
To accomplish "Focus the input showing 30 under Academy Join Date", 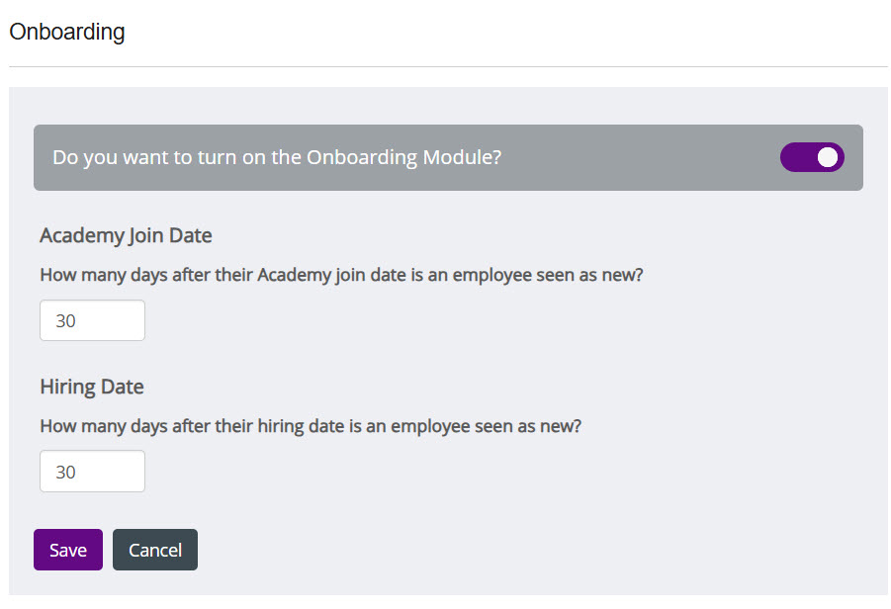I will [92, 319].
